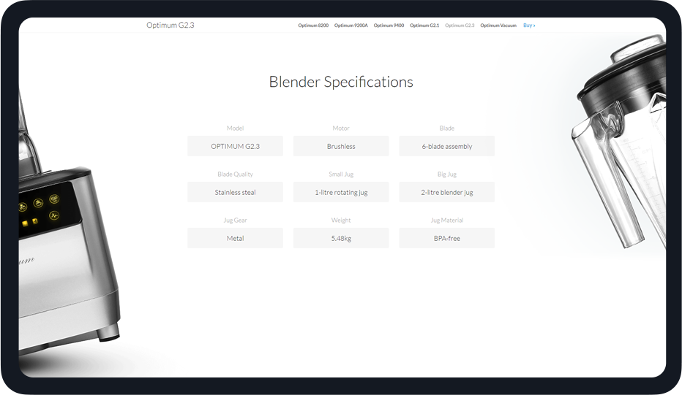
Task: Open the Optimum 8200 product page
Action: [x=313, y=26]
